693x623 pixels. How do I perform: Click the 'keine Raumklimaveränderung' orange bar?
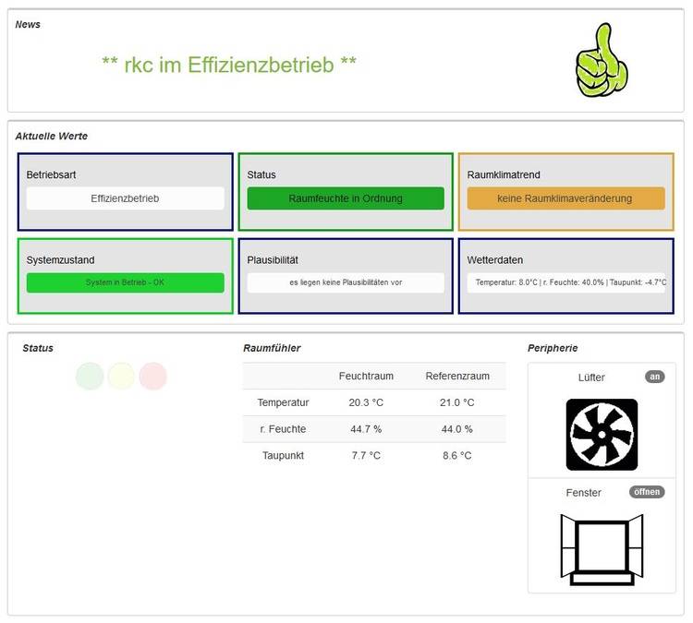tap(565, 198)
